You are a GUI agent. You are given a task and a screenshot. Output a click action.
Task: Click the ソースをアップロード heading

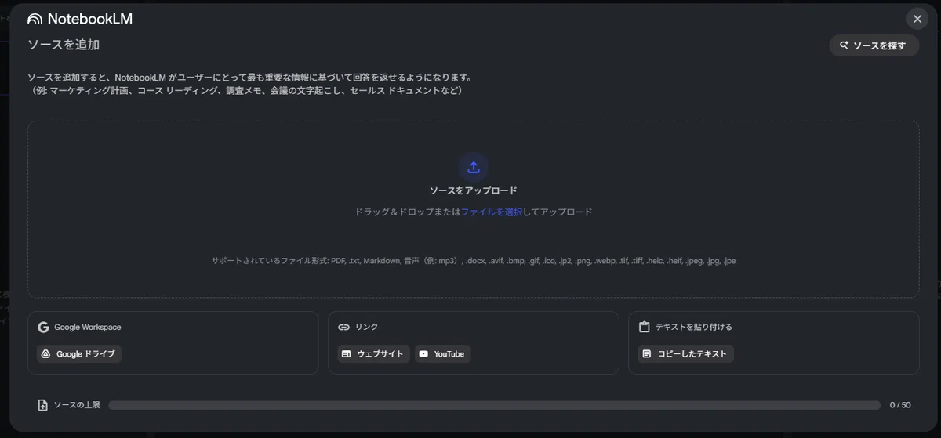click(x=473, y=190)
